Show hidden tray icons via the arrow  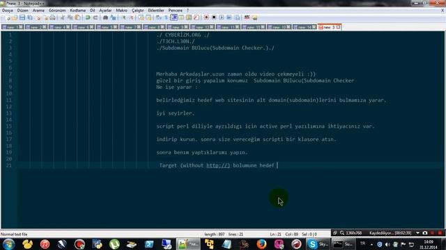[371, 244]
